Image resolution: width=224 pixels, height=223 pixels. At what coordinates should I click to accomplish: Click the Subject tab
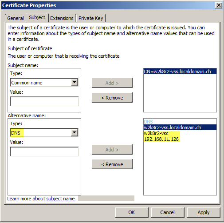click(37, 17)
